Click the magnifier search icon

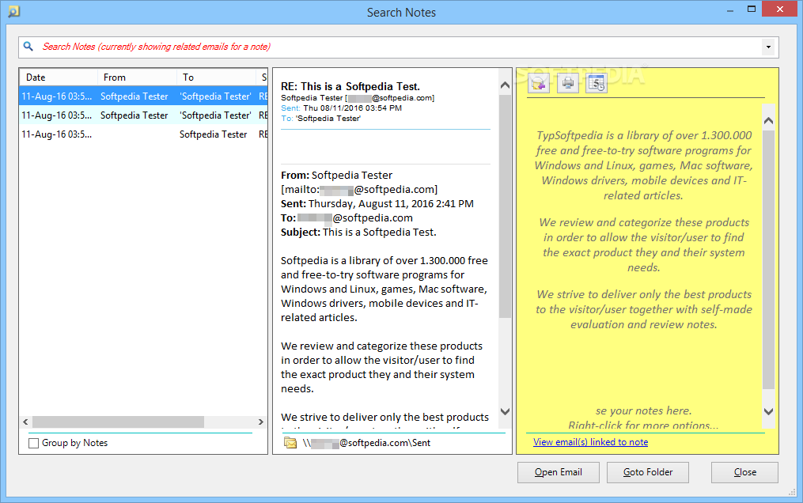[x=28, y=47]
